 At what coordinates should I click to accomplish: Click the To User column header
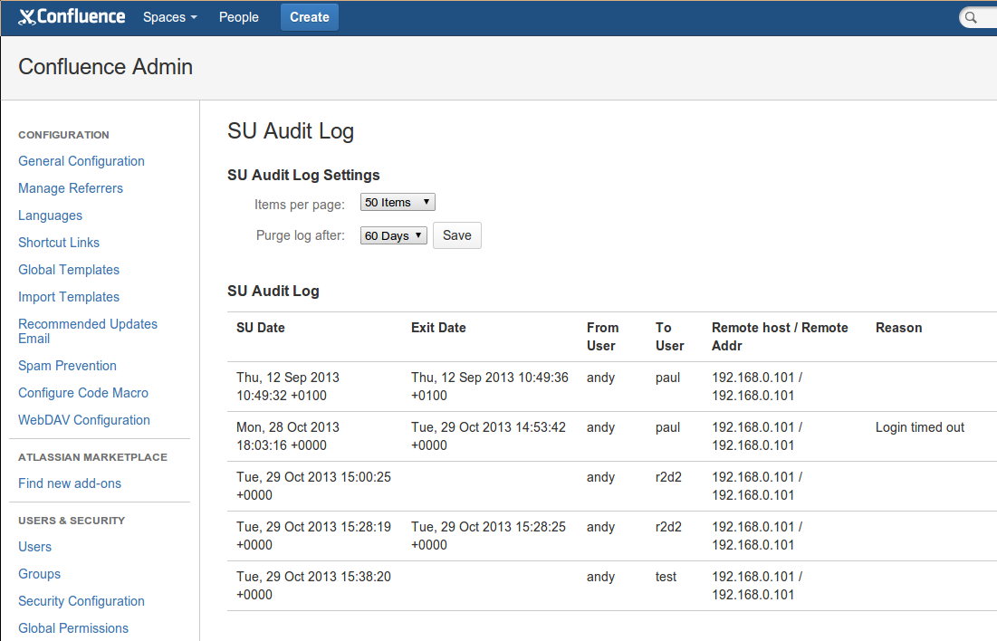[669, 337]
